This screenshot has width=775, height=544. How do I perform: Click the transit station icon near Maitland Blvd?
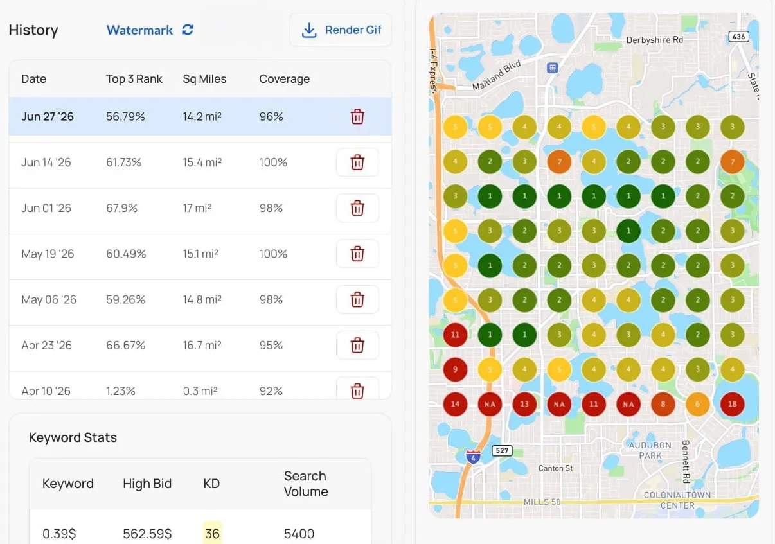click(552, 67)
